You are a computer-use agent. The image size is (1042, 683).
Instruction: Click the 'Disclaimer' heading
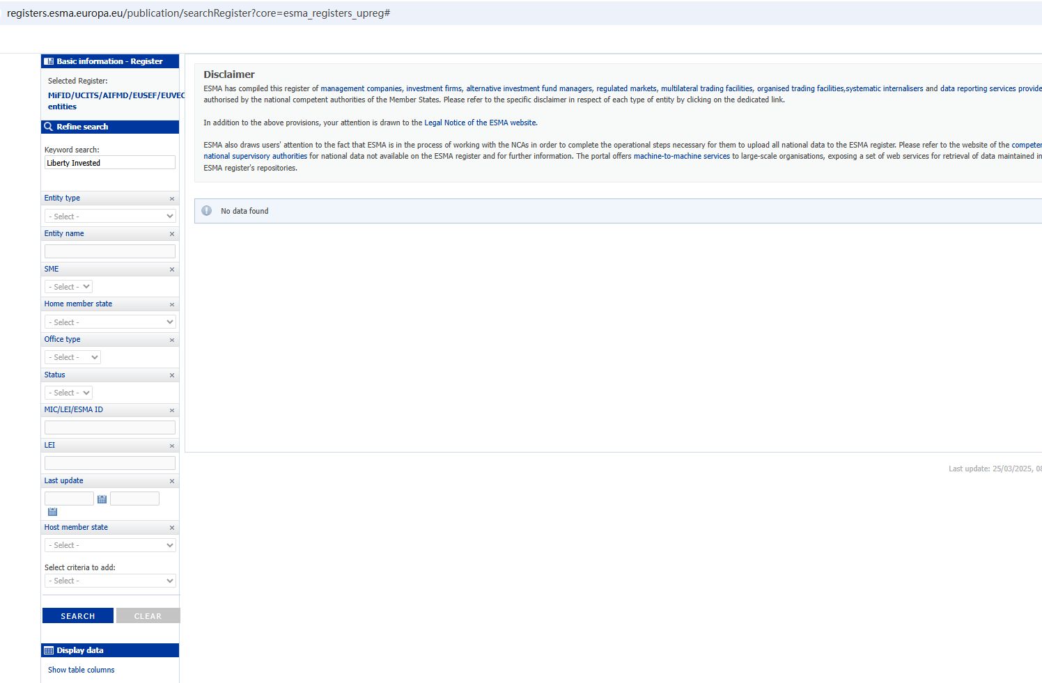pyautogui.click(x=229, y=74)
